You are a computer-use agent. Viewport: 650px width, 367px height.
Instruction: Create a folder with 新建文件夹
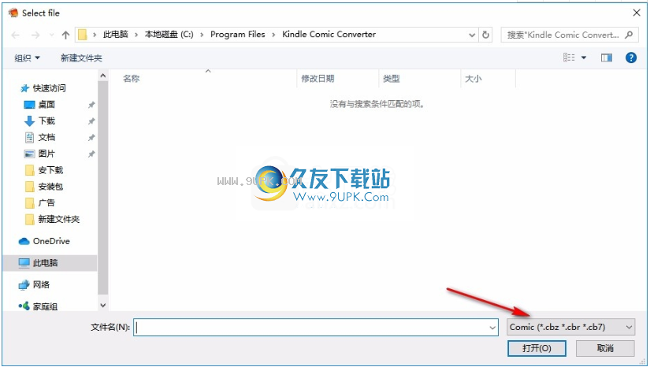(81, 58)
